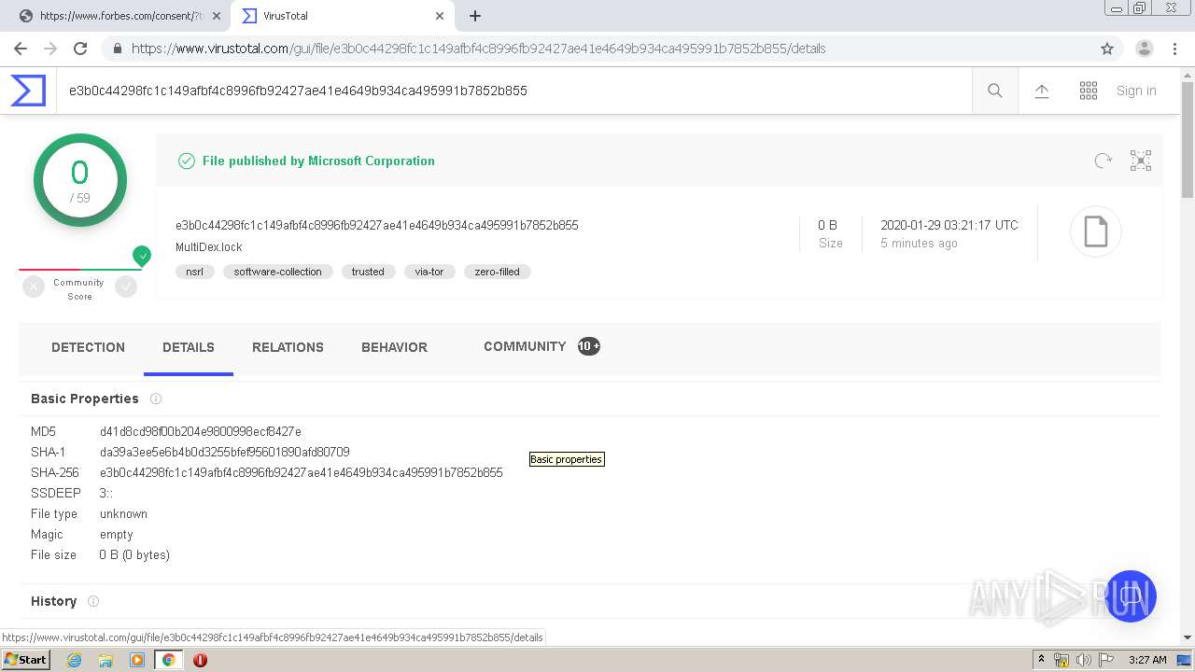Click the via-tor tag
Image resolution: width=1195 pixels, height=672 pixels.
(x=429, y=272)
